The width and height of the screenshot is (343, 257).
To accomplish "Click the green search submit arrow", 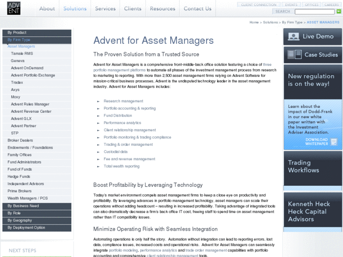I will pos(339,11).
